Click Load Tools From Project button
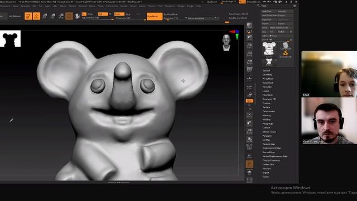 (277, 16)
